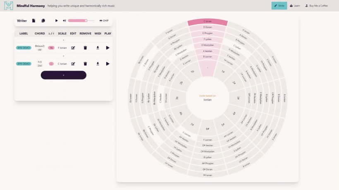This screenshot has width=339, height=190.
Task: Adjust the pink volume slider
Action: pos(79,21)
